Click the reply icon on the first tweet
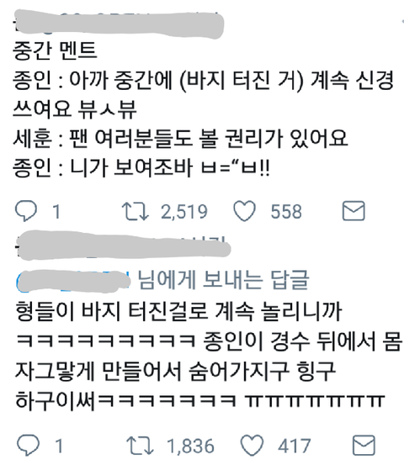Viewport: 404px width, 465px height. coord(26,211)
